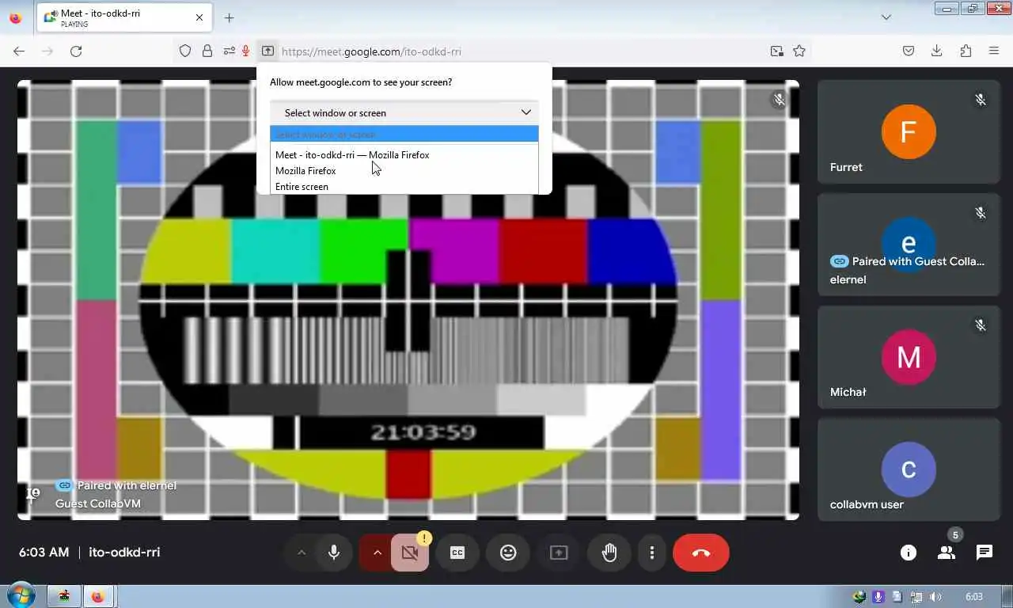The image size is (1013, 608).
Task: Click system tray microphone icon
Action: point(878,597)
